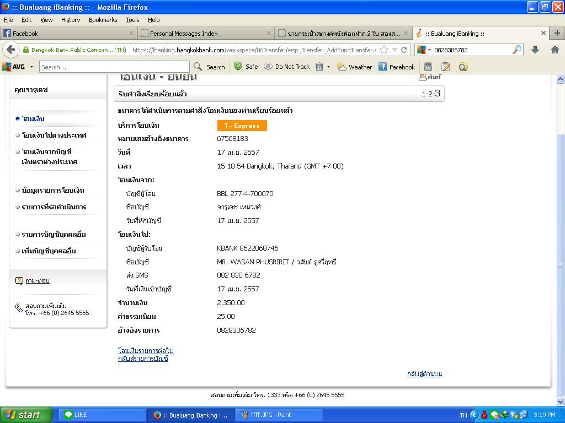
Task: Click the Firefox address bar URL
Action: pyautogui.click(x=254, y=50)
